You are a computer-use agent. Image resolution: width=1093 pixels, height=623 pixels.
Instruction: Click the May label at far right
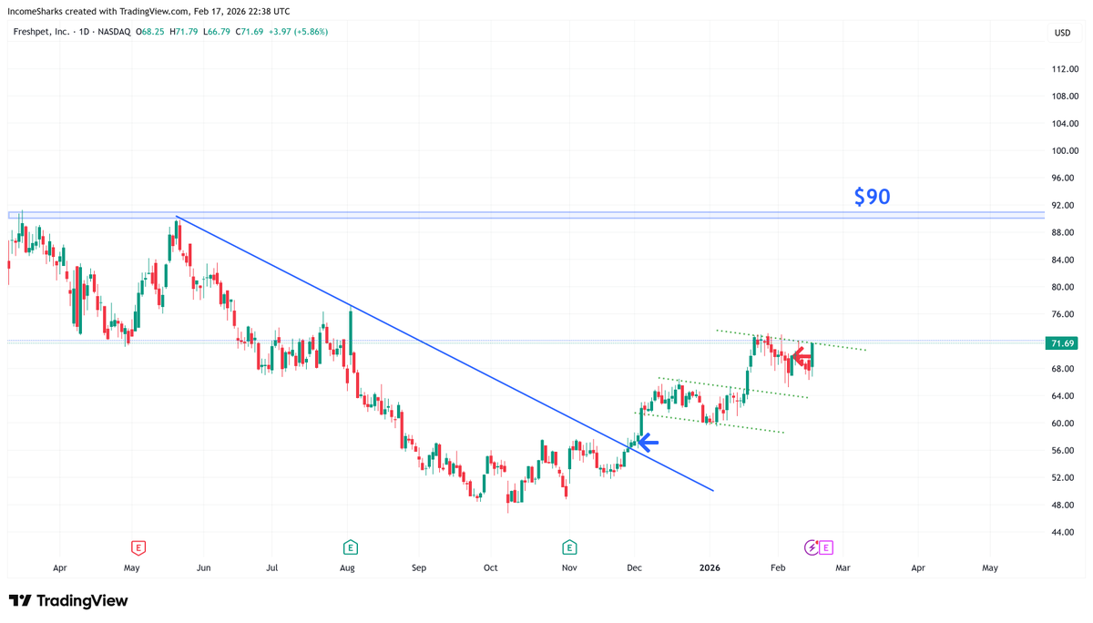(990, 568)
